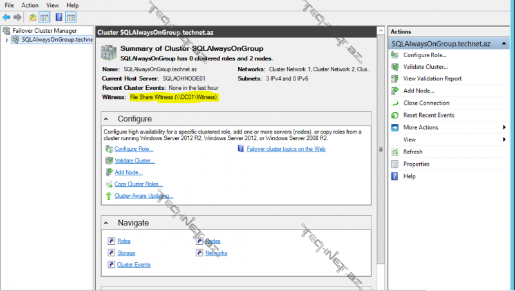Viewport: 515px width, 291px height.
Task: Click the Properties icon in Actions pane
Action: click(x=395, y=164)
